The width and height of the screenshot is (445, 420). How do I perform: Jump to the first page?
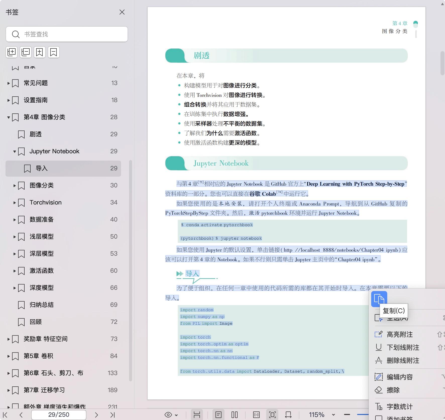point(5,415)
